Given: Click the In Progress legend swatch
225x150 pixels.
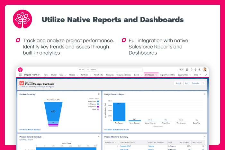Looking at the screenshot, I should [x=98, y=104].
